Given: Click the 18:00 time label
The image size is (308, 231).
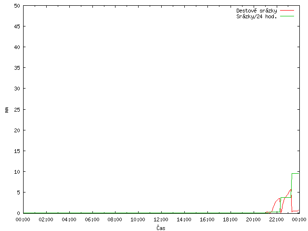Looking at the screenshot, I should 230,219.
